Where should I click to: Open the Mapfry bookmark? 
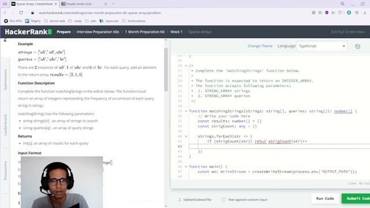[x=33, y=21]
